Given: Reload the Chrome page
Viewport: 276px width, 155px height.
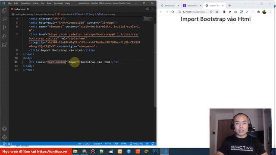Looking at the screenshot, I should [x=172, y=12].
